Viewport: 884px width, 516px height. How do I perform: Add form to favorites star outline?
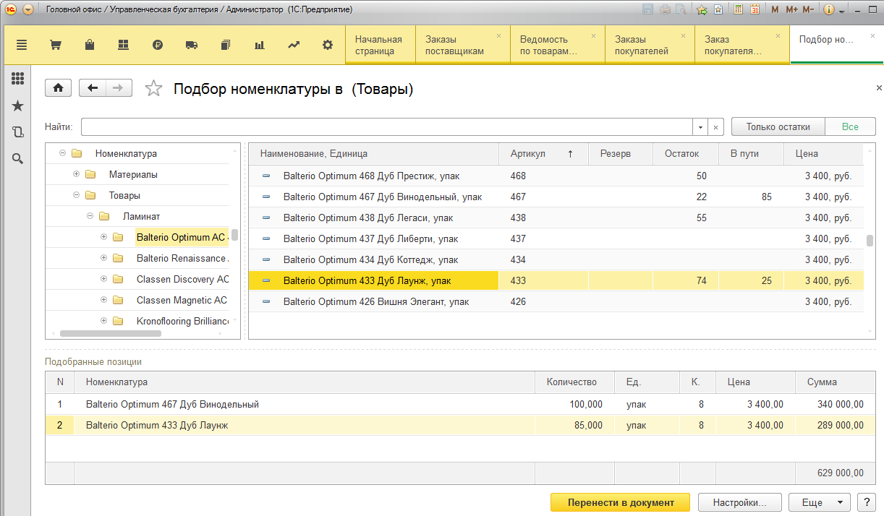tap(153, 88)
